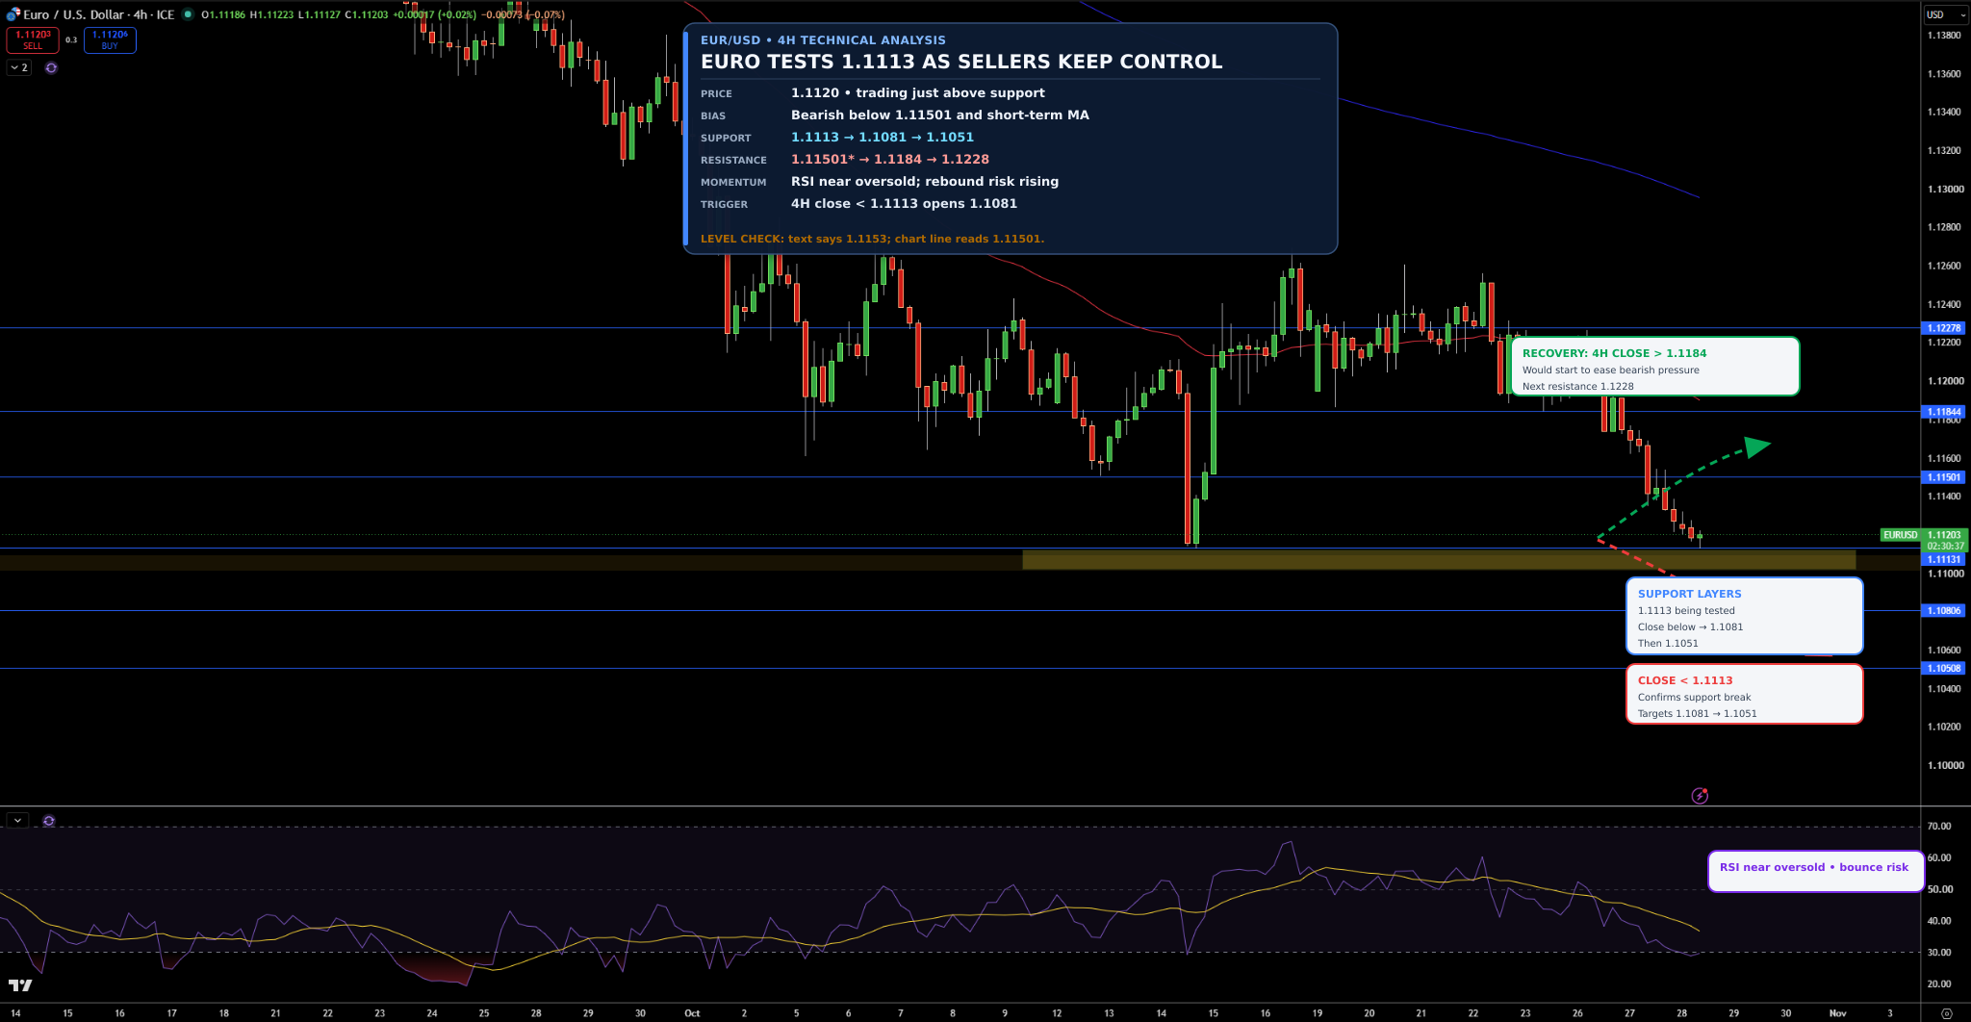This screenshot has height=1022, width=1971.
Task: Click the 70.00 level on RSI scale
Action: click(x=1939, y=827)
